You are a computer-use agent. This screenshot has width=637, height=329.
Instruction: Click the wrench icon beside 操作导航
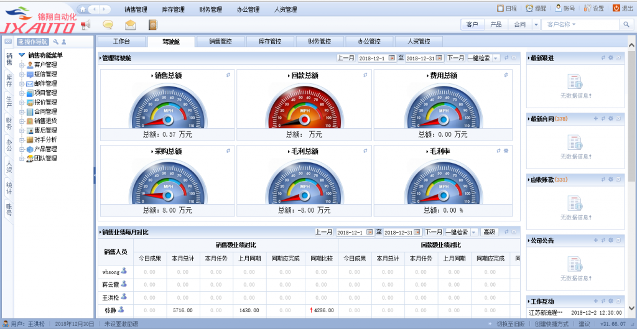(x=56, y=42)
